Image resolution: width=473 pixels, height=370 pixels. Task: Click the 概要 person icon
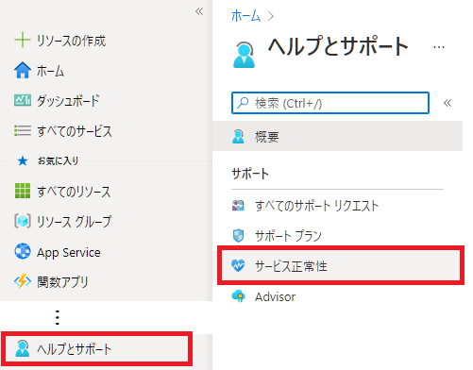point(238,136)
